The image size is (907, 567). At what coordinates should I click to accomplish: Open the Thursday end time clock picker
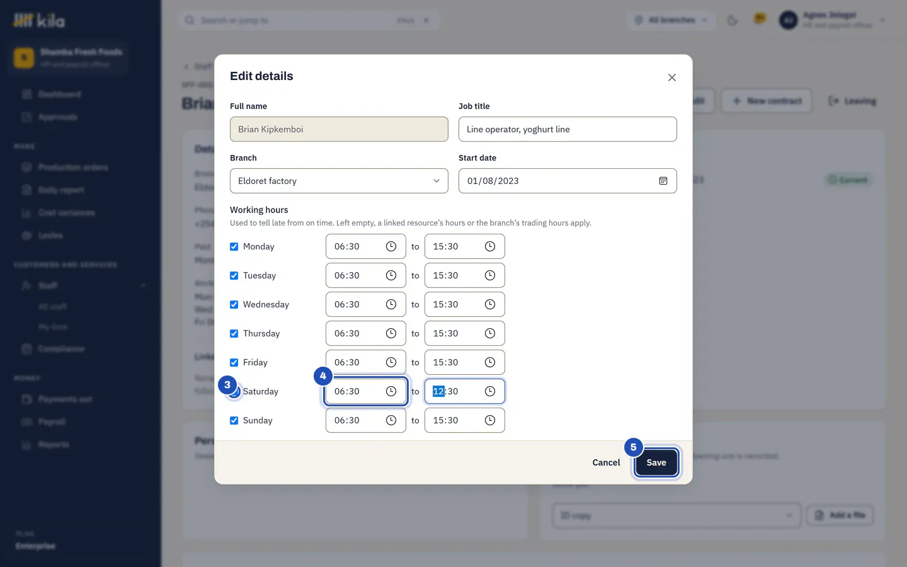point(490,333)
